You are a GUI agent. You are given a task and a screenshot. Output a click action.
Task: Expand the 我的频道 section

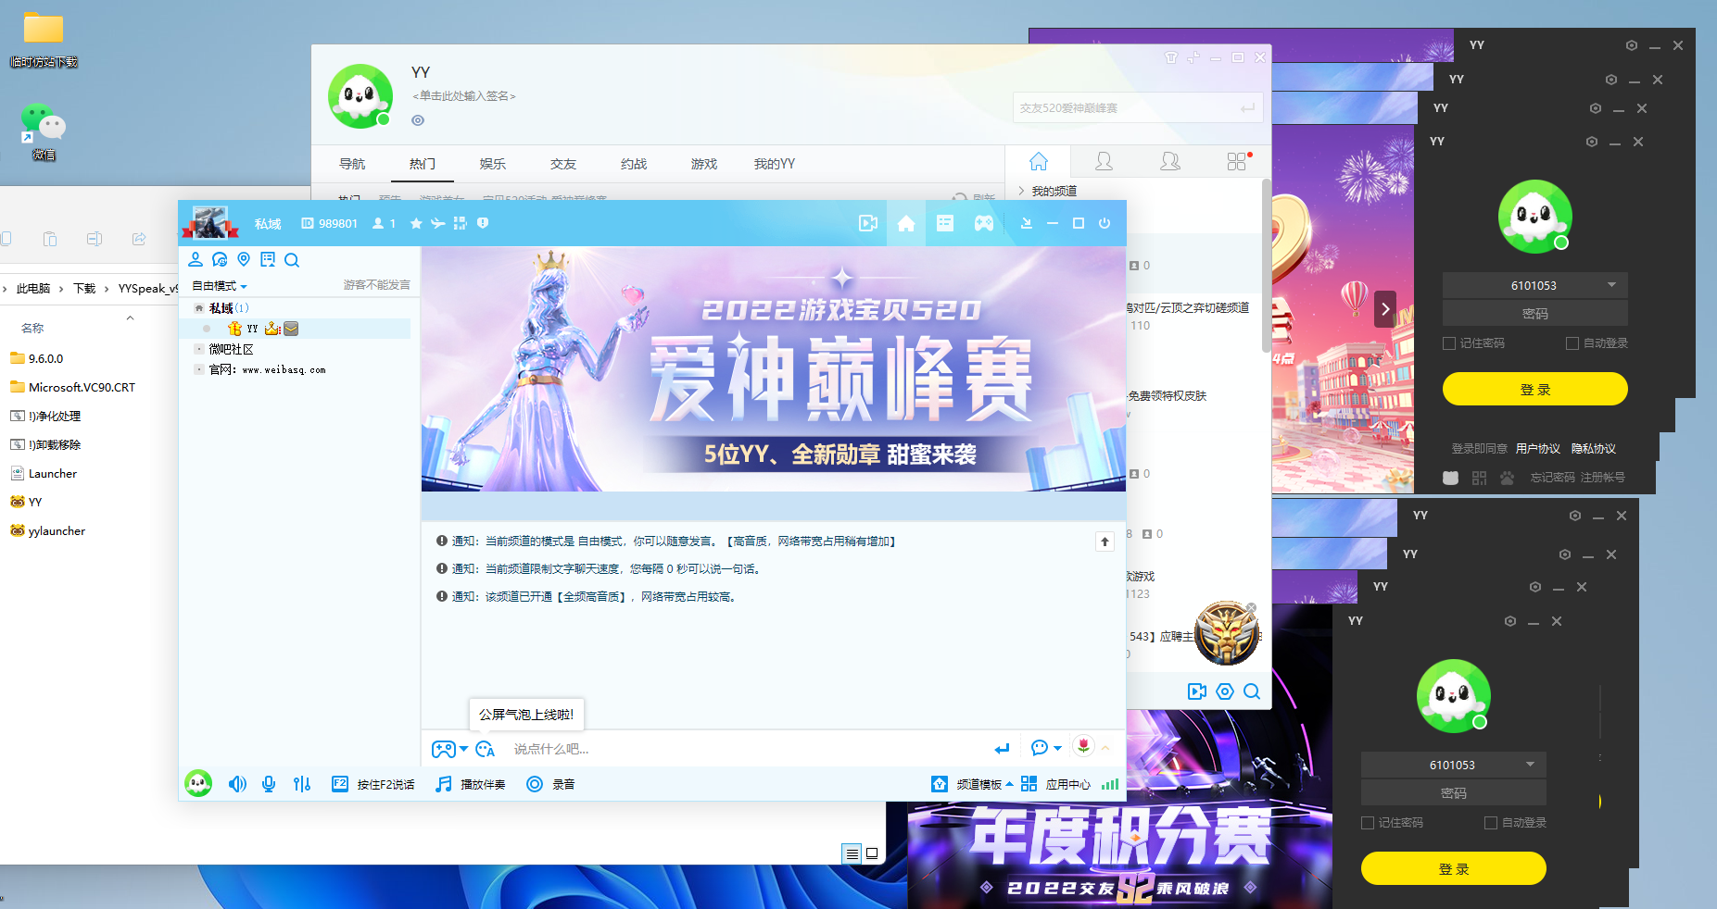pyautogui.click(x=1021, y=191)
